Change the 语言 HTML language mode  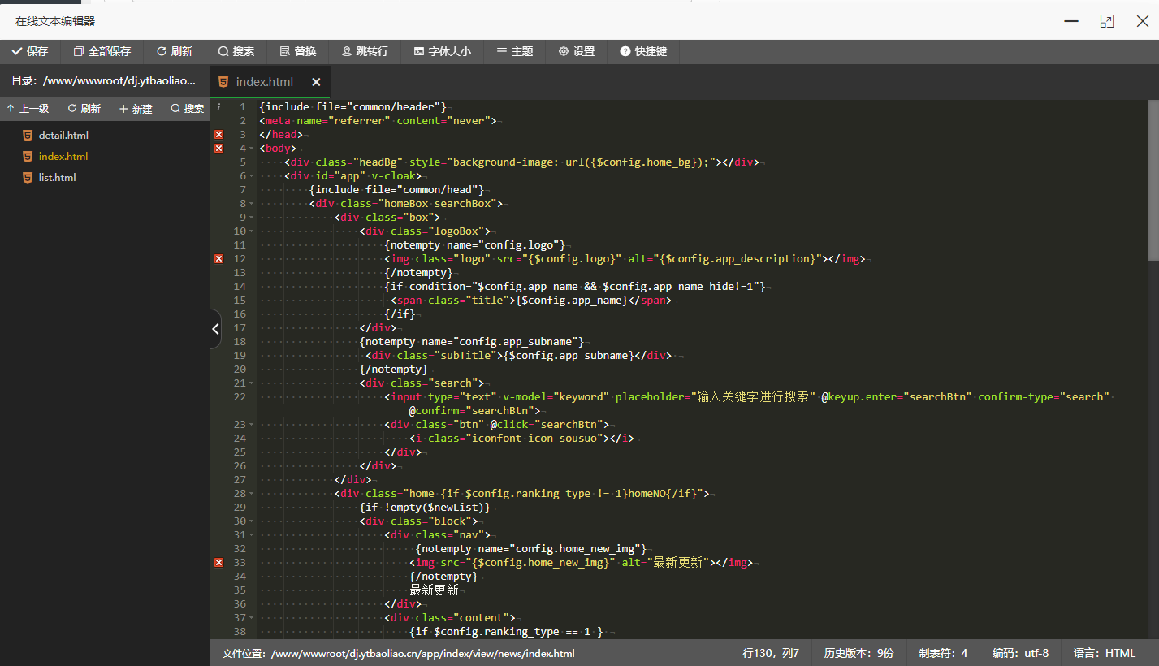tap(1105, 653)
